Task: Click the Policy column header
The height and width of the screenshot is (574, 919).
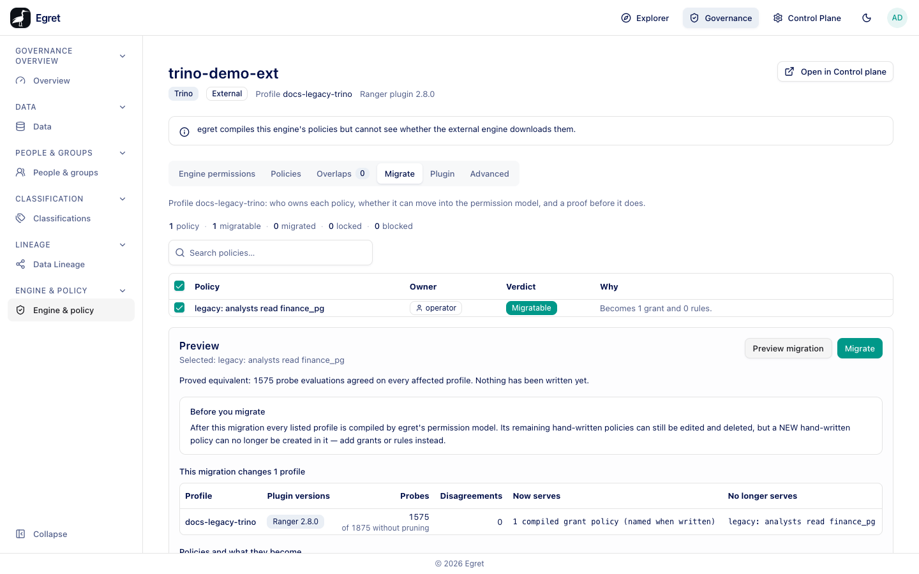Action: (207, 287)
